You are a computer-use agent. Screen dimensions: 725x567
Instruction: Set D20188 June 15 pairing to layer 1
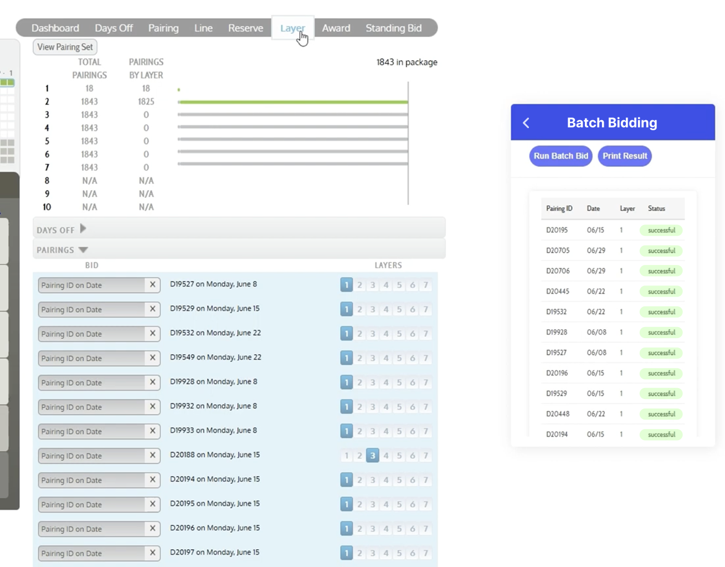click(x=347, y=456)
